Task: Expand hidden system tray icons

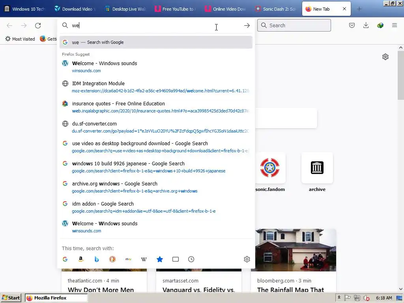Action: click(339, 297)
